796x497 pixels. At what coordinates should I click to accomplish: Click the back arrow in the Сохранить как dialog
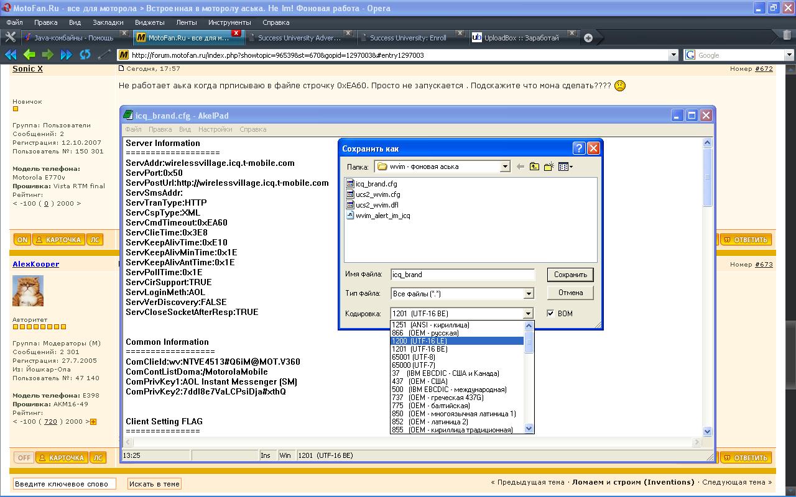pyautogui.click(x=521, y=166)
